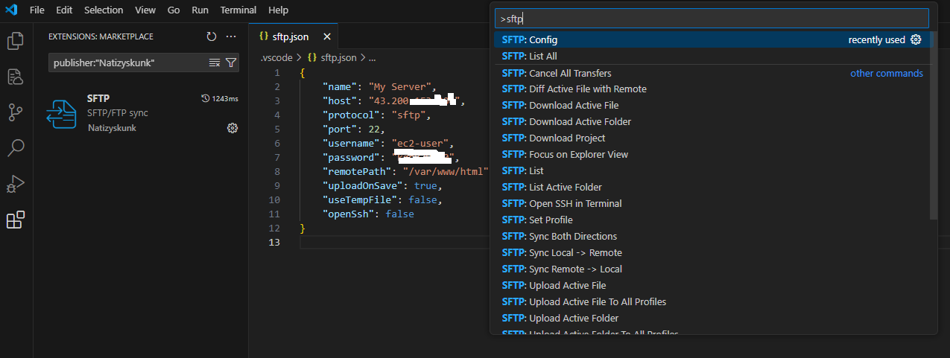Open the Run menu
The width and height of the screenshot is (950, 358).
tap(200, 10)
